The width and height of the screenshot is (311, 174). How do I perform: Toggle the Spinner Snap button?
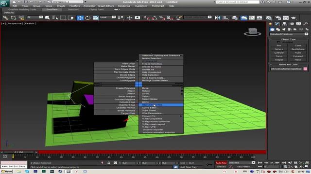(170, 18)
